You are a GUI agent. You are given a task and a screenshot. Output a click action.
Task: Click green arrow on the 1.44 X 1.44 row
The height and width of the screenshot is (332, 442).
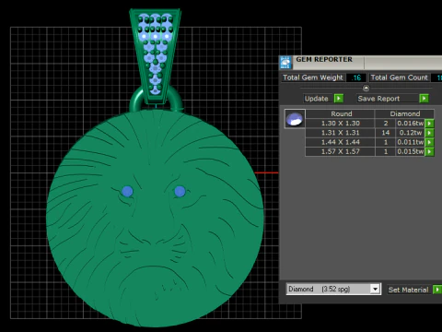pyautogui.click(x=429, y=142)
